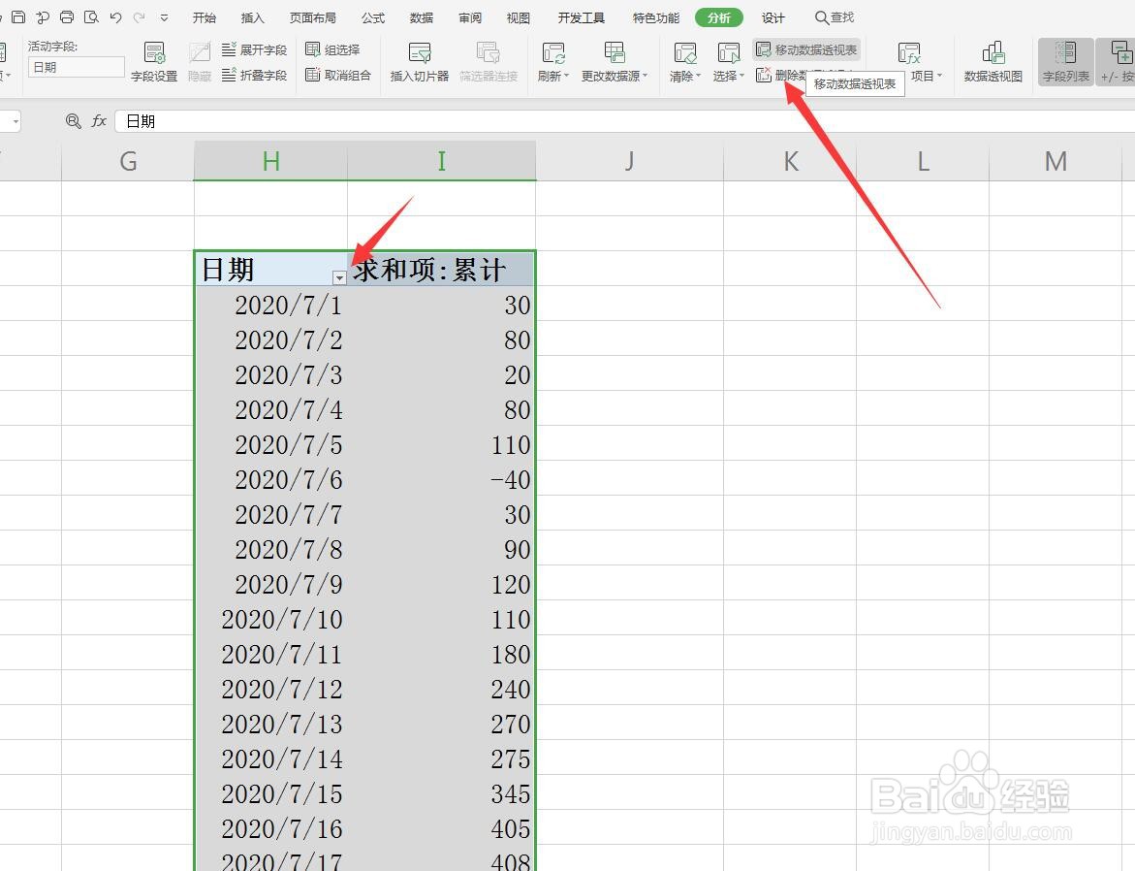Open the 开始 (Home) ribbon tab

pos(203,16)
